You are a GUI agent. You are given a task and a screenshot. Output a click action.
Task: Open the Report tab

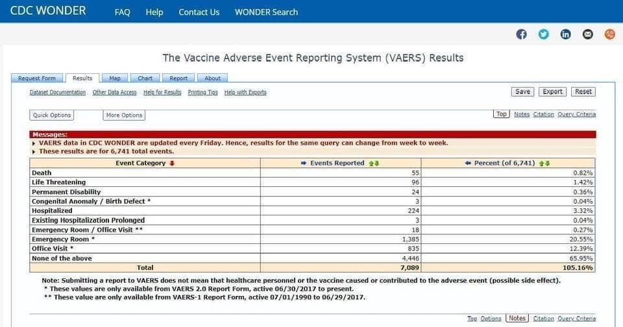pyautogui.click(x=178, y=79)
